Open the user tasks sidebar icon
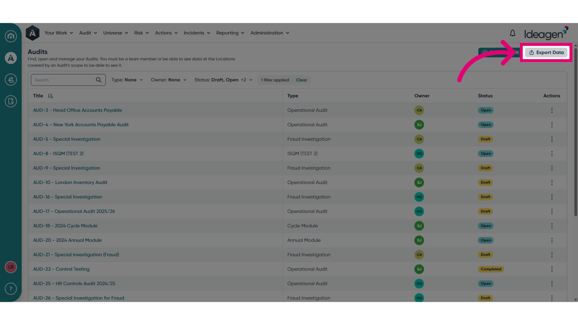Screen dimensions: 578x325 pyautogui.click(x=11, y=80)
